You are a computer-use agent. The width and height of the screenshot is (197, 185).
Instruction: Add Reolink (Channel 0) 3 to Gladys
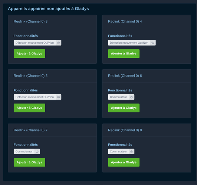pos(29,54)
